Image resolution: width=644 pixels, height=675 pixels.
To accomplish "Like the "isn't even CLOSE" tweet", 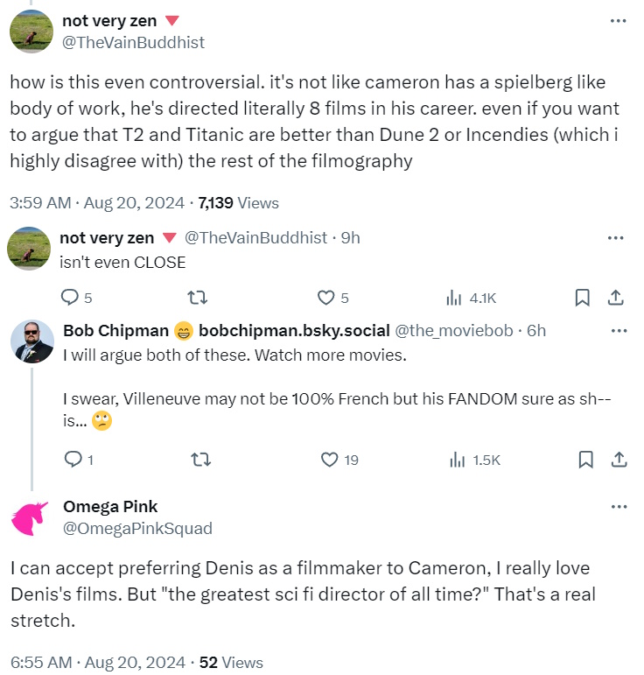I will 325,299.
